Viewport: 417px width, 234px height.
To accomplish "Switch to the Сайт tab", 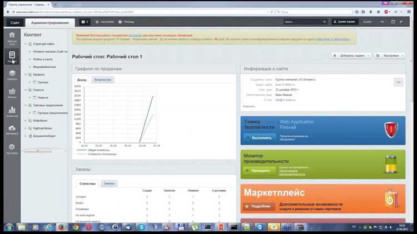I will coord(15,23).
